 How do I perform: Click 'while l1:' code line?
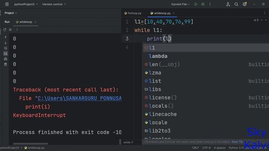(148, 30)
